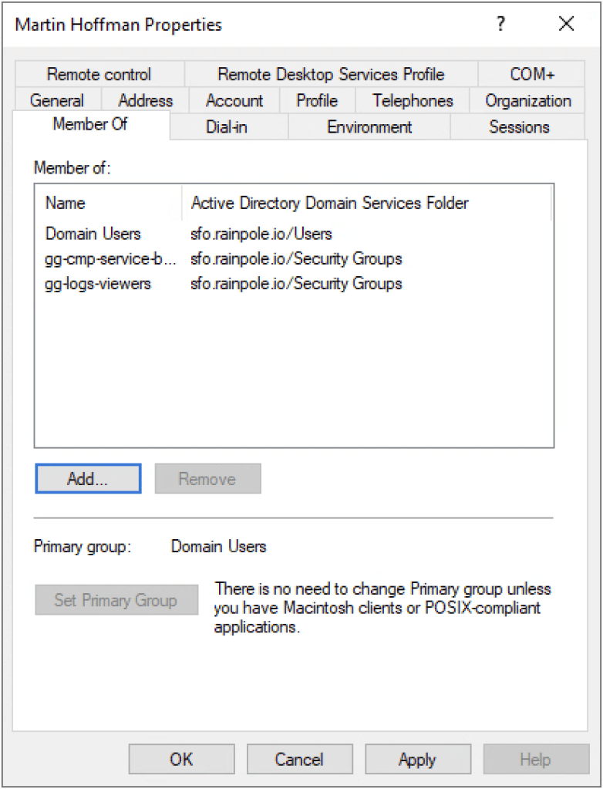Switch to Remote control tab
Image resolution: width=603 pixels, height=789 pixels.
99,75
